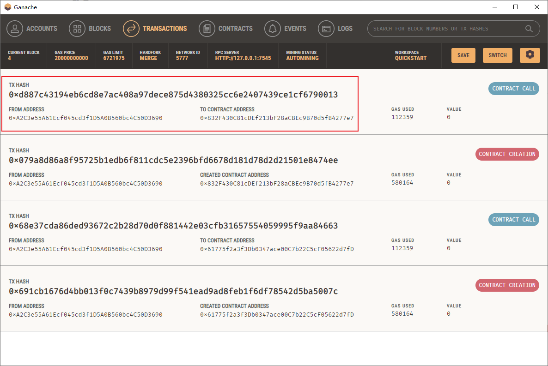The height and width of the screenshot is (366, 548).
Task: Click from address in the 0x691cb transaction
Action: (x=85, y=315)
